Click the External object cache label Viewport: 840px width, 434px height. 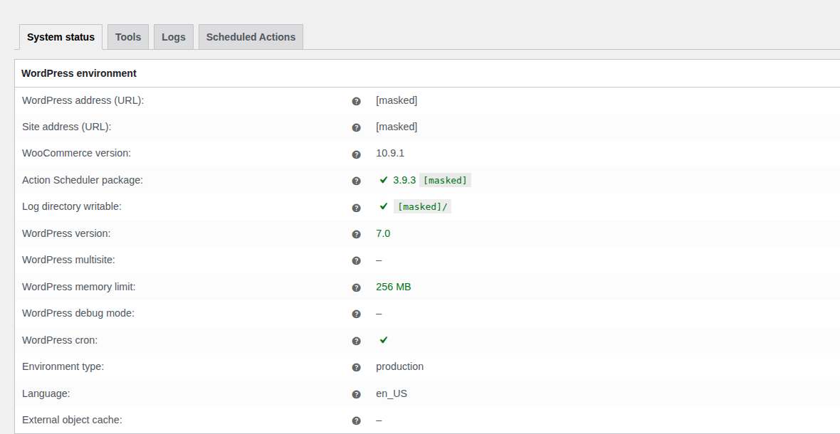pos(72,420)
